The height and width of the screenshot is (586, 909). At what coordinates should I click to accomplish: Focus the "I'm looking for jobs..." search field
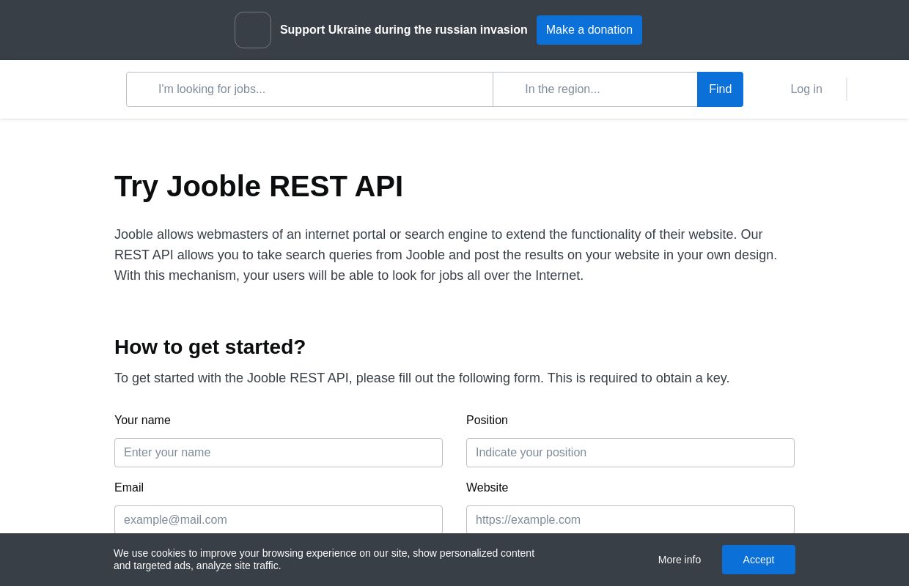tap(309, 89)
